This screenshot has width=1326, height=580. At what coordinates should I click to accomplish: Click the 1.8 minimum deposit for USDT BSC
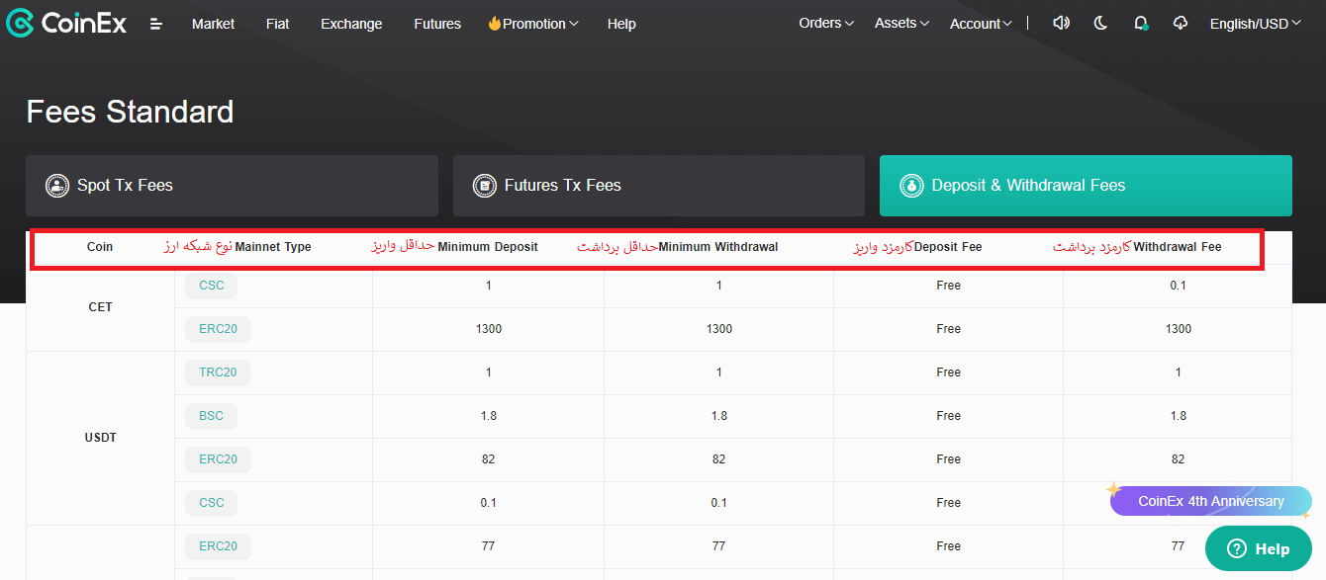tap(489, 416)
